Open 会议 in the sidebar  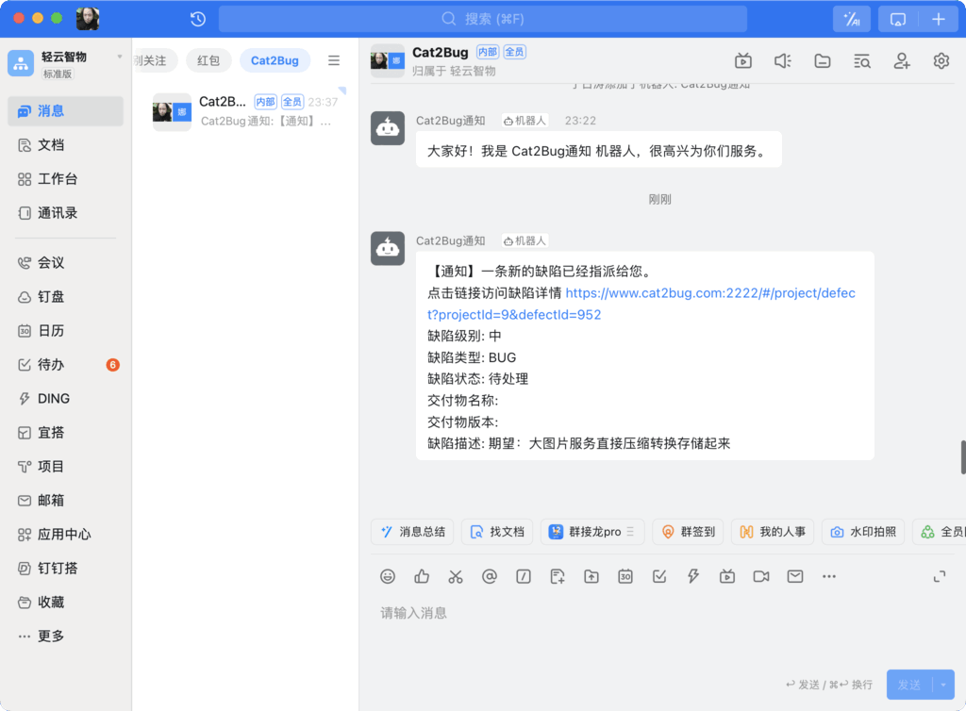click(65, 262)
